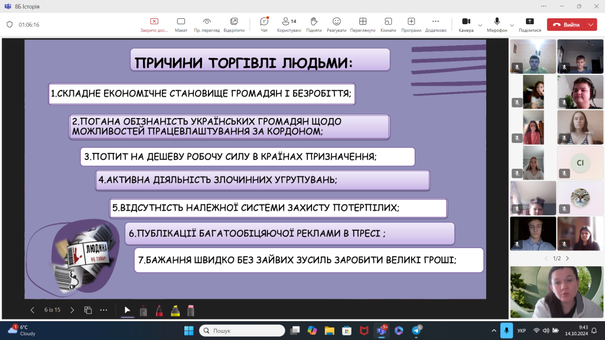Advance to the next slide
Viewport: 605px width, 340px height.
pyautogui.click(x=72, y=309)
